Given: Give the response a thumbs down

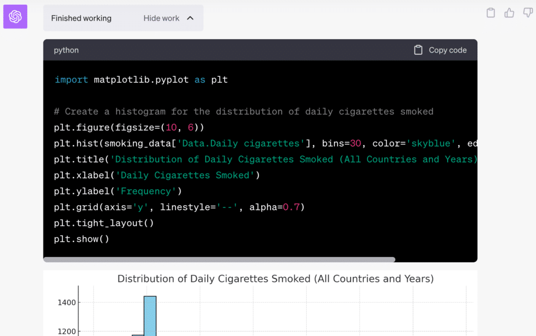Looking at the screenshot, I should point(528,13).
